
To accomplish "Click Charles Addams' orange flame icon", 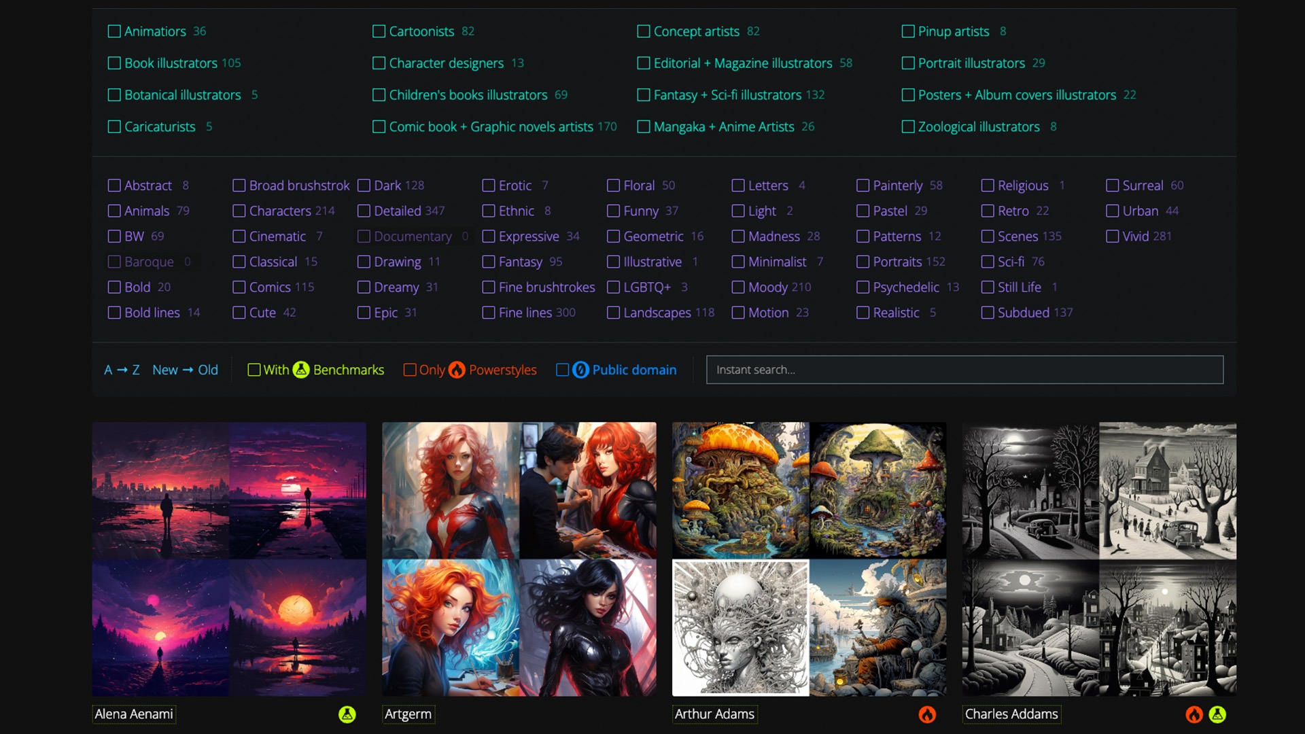I will (x=1194, y=714).
